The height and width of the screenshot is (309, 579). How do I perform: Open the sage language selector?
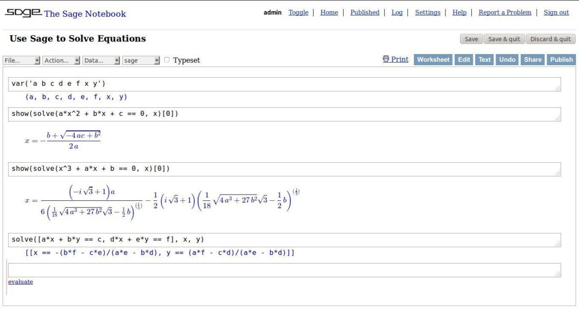tap(140, 60)
